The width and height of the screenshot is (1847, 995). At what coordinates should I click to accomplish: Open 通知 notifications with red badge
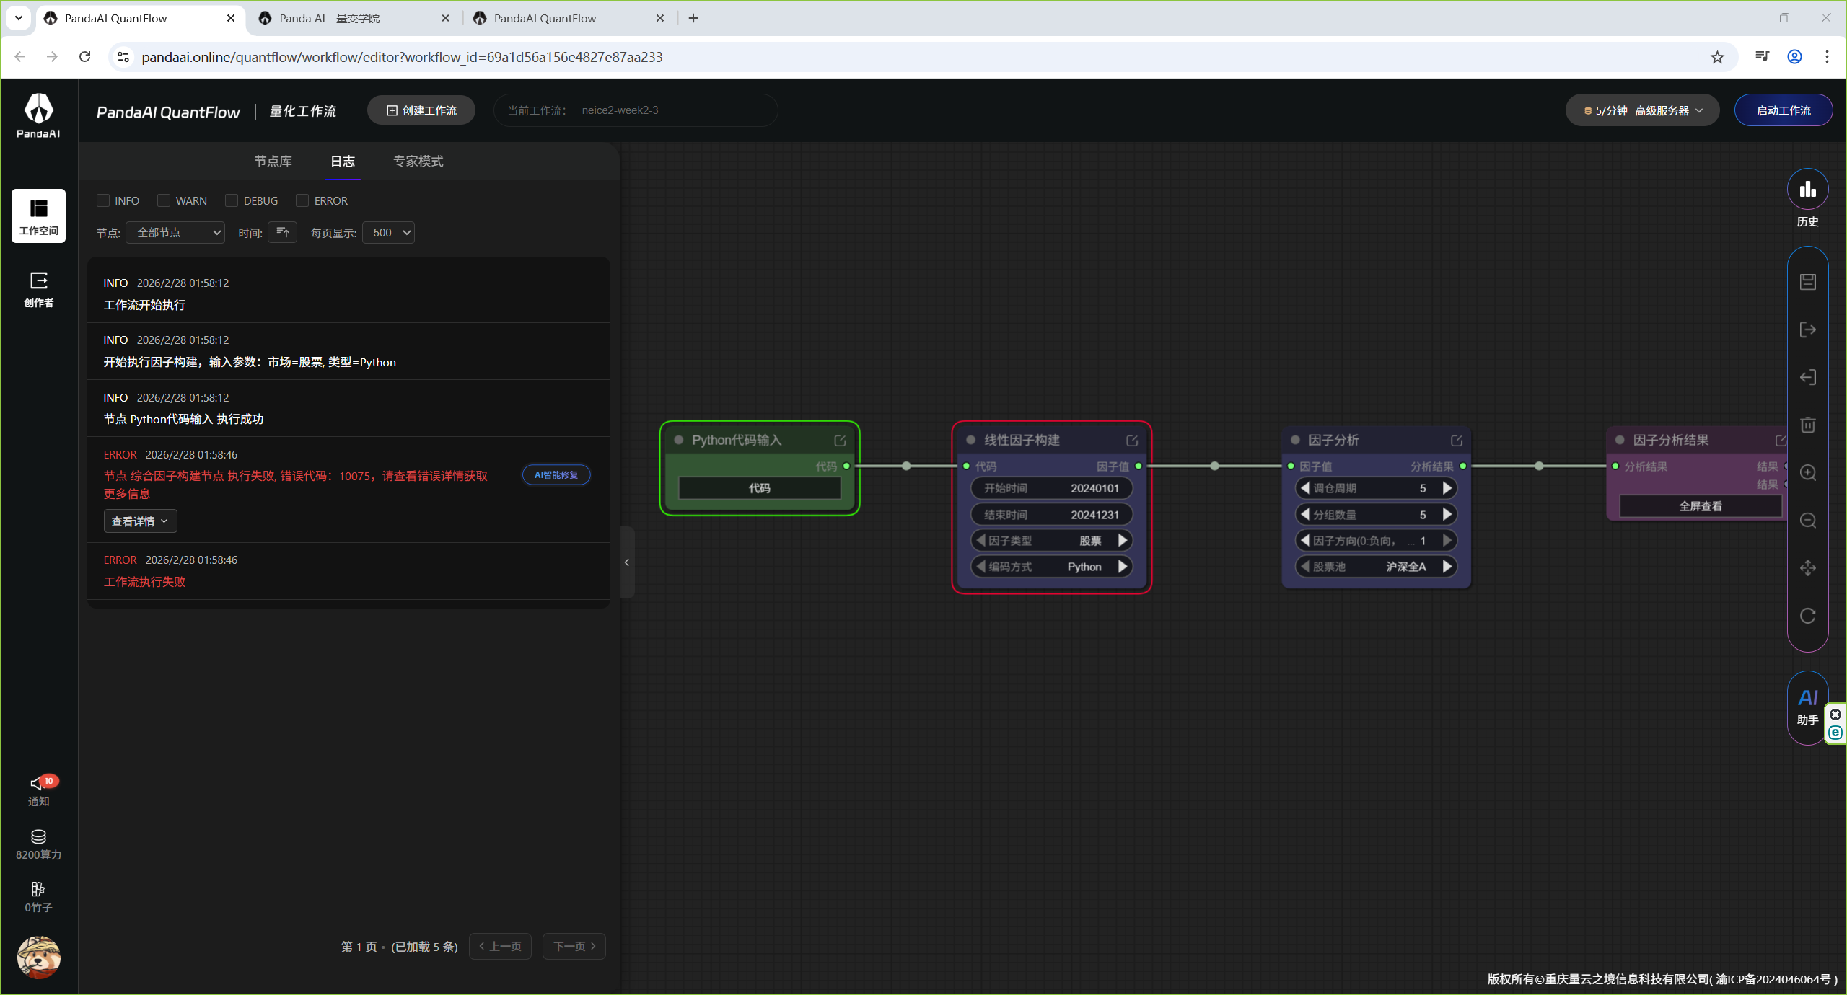point(38,791)
